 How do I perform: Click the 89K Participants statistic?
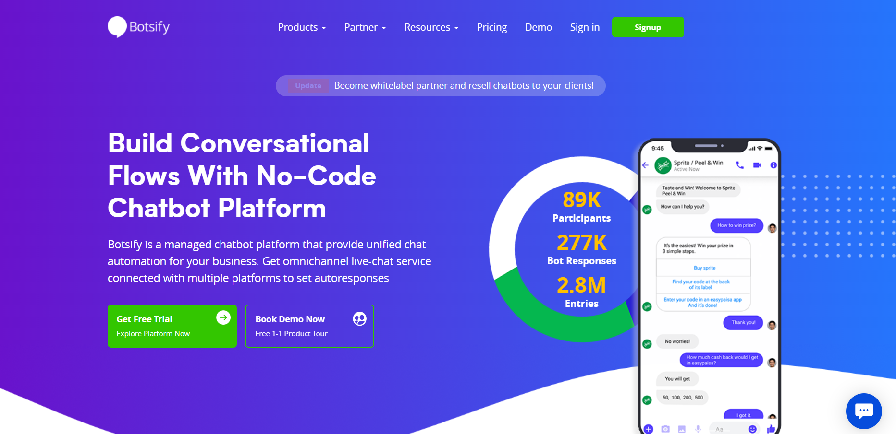[x=581, y=207]
